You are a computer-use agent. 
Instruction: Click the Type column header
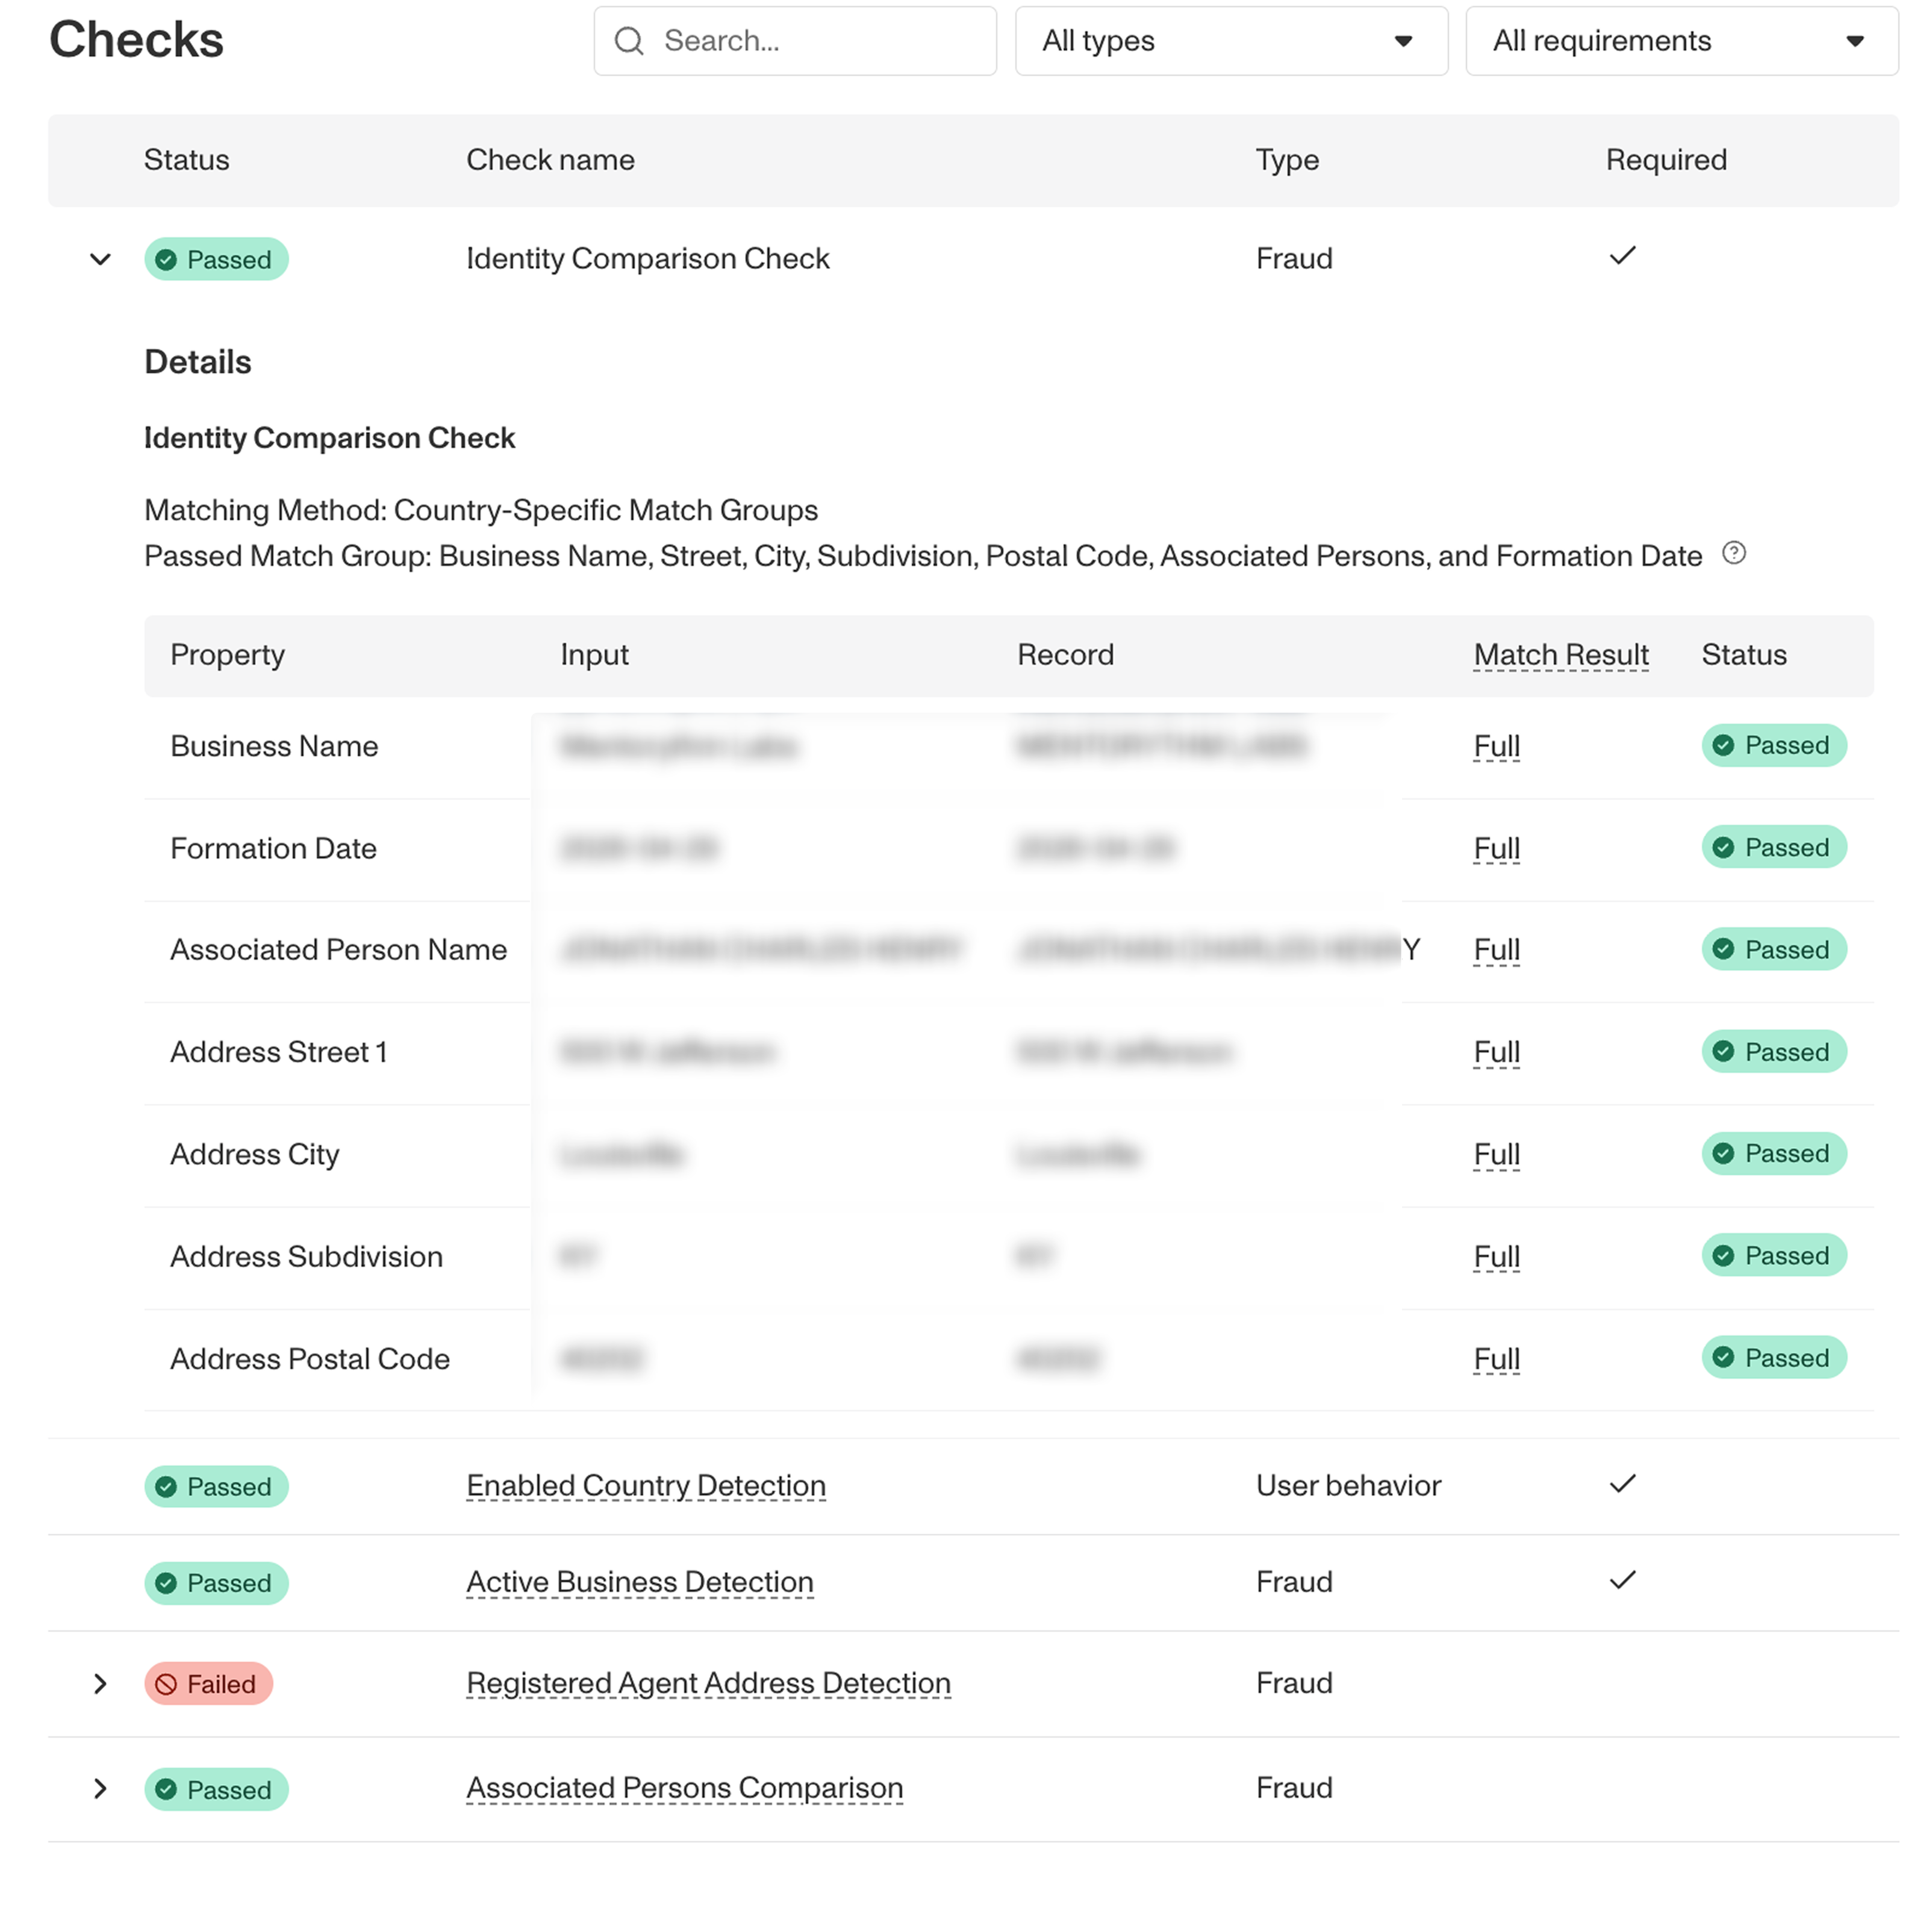pos(1287,160)
